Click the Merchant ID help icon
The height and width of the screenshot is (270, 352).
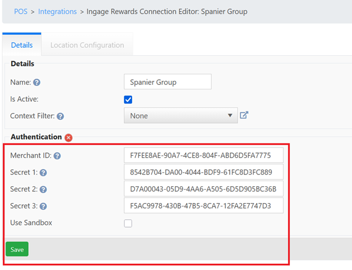(x=57, y=156)
